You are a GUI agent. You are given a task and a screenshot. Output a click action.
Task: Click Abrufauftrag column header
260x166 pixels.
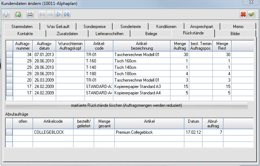coord(213,123)
